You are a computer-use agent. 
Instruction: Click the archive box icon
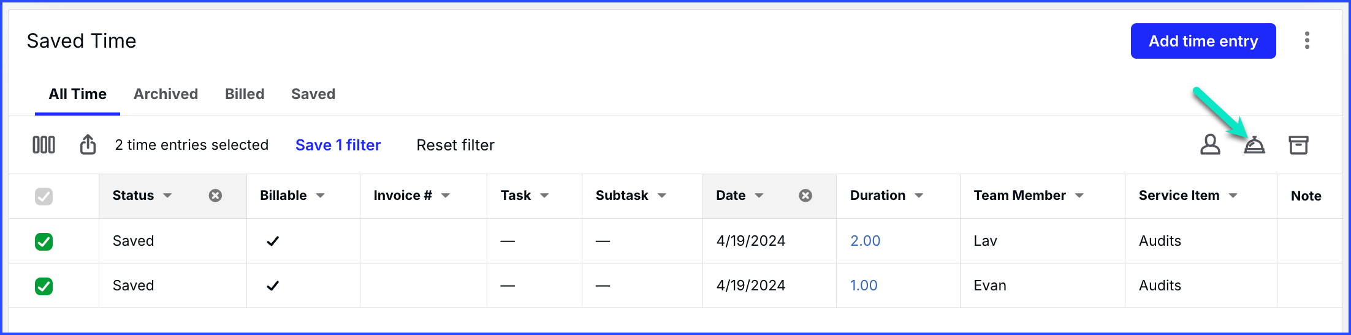click(x=1298, y=145)
